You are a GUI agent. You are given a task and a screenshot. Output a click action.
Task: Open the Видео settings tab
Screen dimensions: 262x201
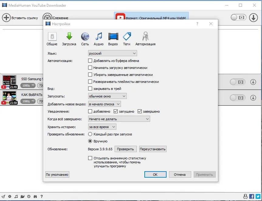[x=113, y=39]
